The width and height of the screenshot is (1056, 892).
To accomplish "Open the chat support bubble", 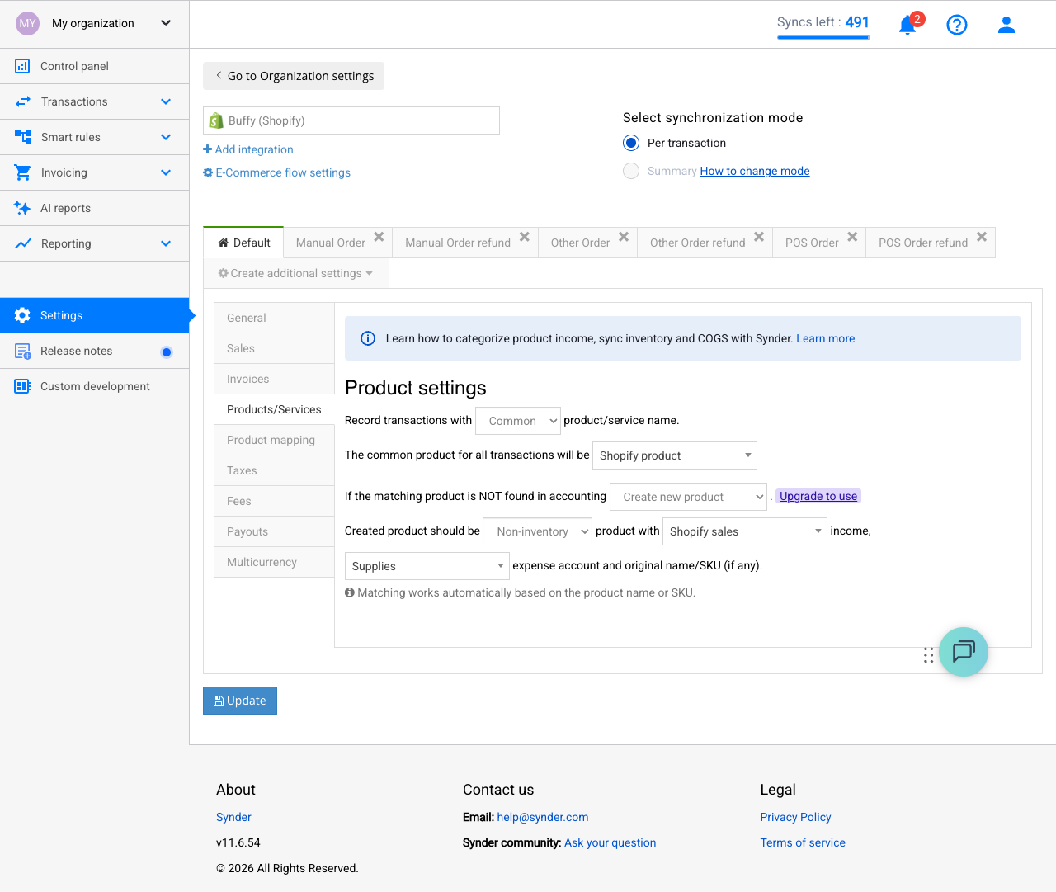I will tap(963, 652).
